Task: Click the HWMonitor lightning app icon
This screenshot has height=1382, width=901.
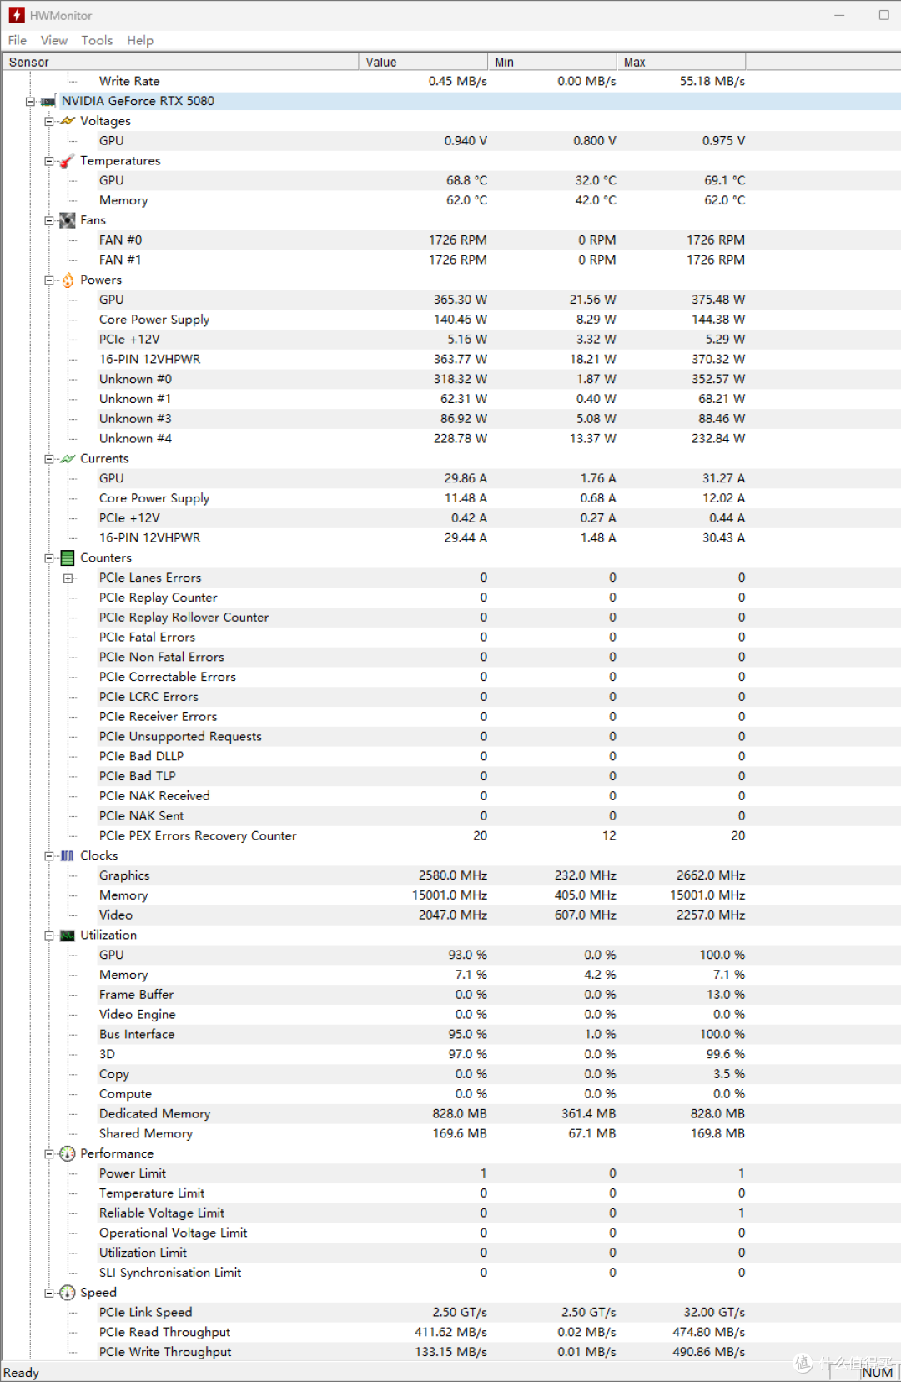Action: click(17, 15)
